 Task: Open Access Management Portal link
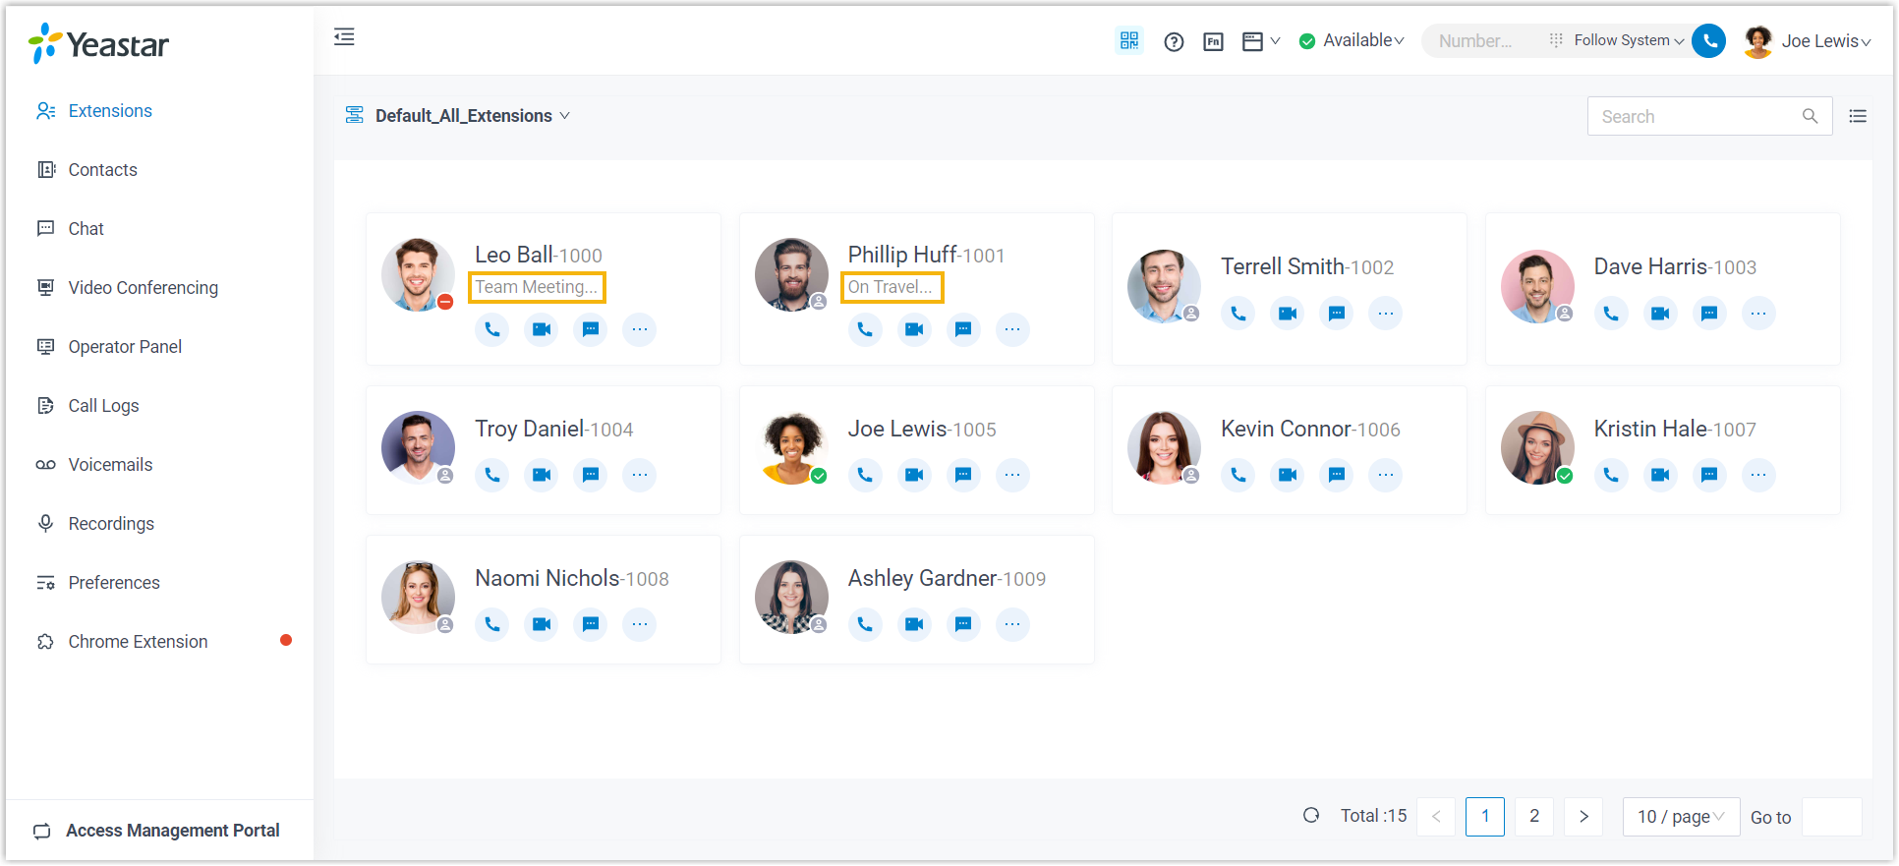tap(172, 831)
